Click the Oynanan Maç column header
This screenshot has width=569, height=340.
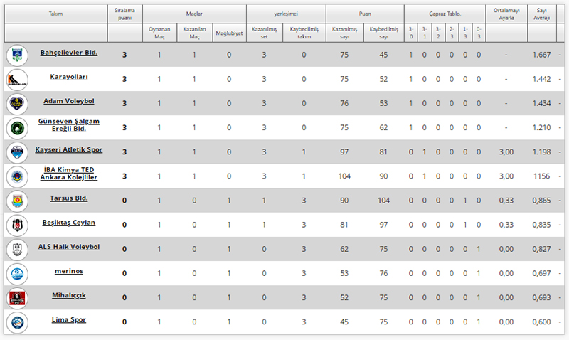tap(159, 33)
